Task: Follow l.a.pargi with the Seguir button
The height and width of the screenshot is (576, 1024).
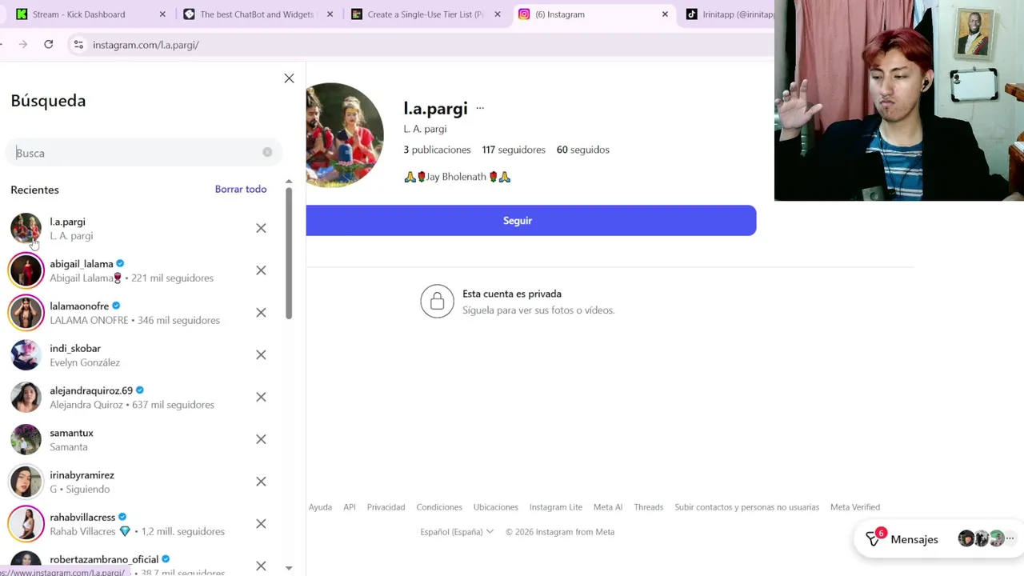Action: pos(530,220)
